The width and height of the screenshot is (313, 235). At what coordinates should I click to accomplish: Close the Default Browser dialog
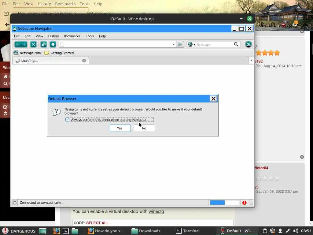(x=213, y=99)
